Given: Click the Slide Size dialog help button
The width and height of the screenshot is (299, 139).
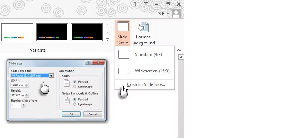Looking at the screenshot, I should [x=89, y=62].
